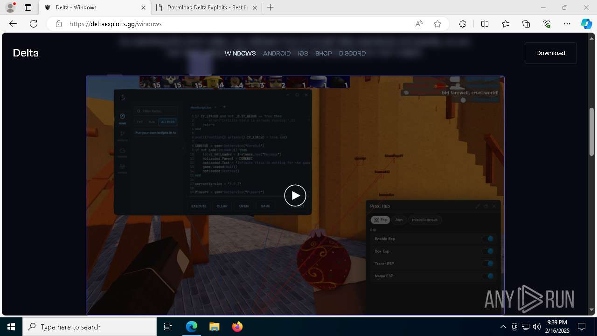Image resolution: width=597 pixels, height=336 pixels.
Task: Close the Download Delta Exploits tab
Action: (255, 7)
